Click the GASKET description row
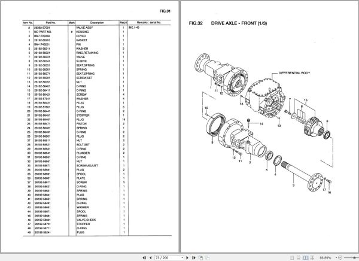 click(x=82, y=40)
